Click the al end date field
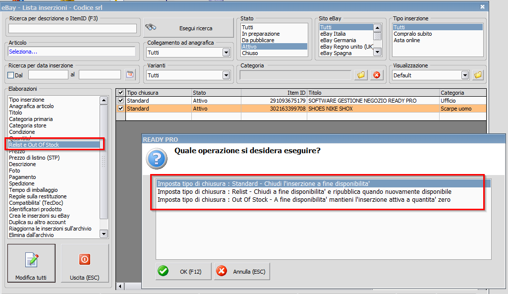Image resolution: width=508 pixels, height=294 pixels. pos(100,75)
